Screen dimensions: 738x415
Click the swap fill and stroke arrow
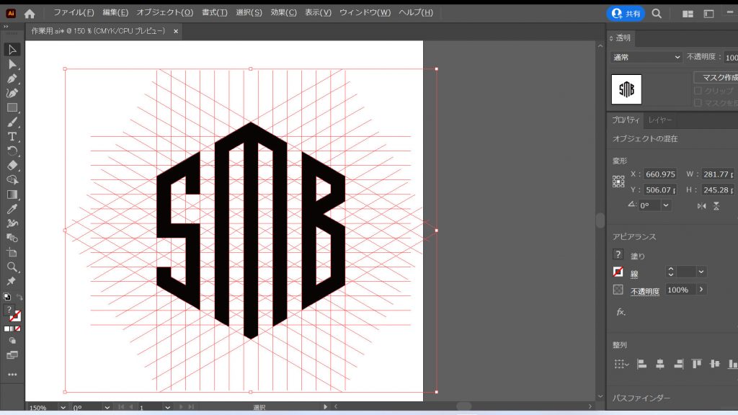pos(19,297)
